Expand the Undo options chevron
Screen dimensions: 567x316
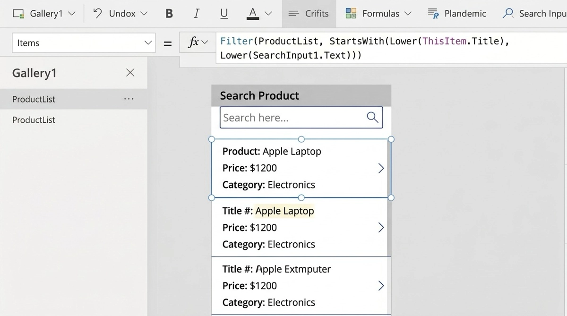pos(144,14)
